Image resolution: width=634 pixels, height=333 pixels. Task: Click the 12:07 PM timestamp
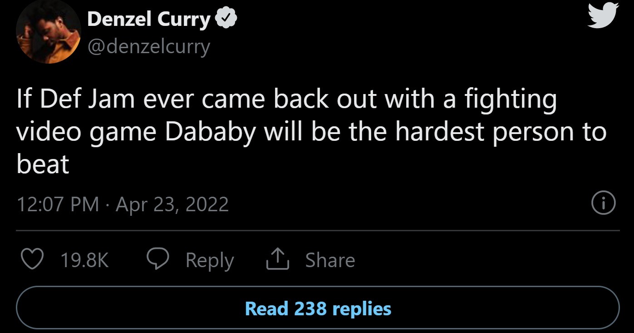pos(58,204)
